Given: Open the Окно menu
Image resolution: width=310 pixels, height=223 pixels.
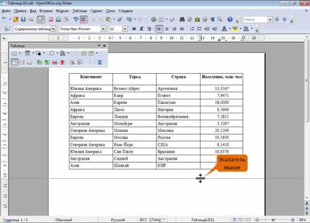Looking at the screenshot, I should pyautogui.click(x=111, y=11).
